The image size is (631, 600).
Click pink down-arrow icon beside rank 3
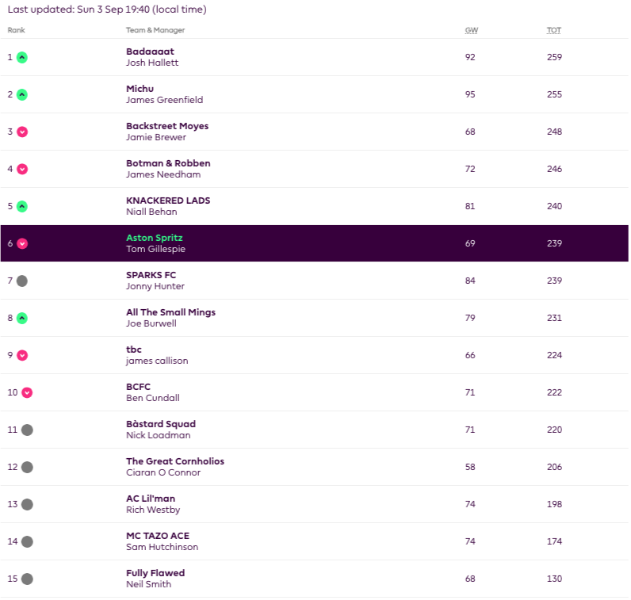(x=22, y=132)
